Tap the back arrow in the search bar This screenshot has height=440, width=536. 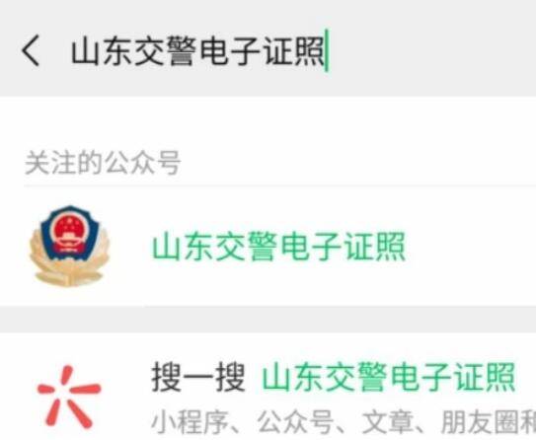pyautogui.click(x=31, y=50)
